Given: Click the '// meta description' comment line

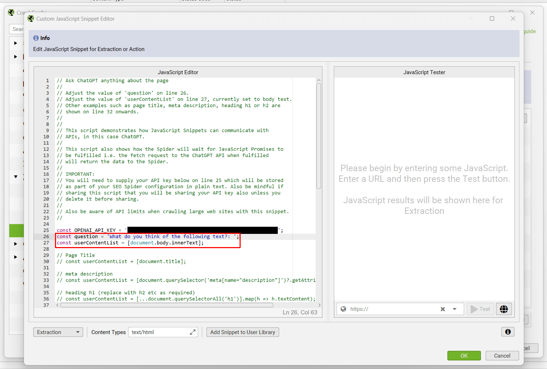Looking at the screenshot, I should (85, 274).
